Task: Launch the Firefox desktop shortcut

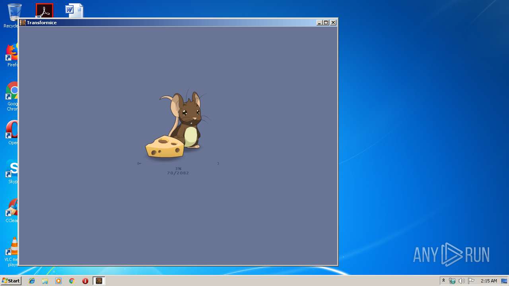Action: tap(12, 55)
